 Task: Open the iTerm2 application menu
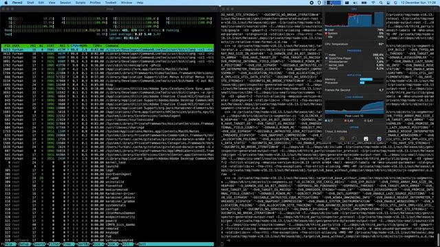pos(17,3)
